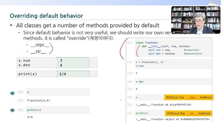The height and width of the screenshot is (124, 221).
Task: Click the teal arrow beside cell 'x'
Action: click(12, 93)
